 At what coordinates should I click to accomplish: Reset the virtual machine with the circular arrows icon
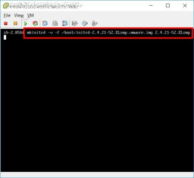coord(35,23)
